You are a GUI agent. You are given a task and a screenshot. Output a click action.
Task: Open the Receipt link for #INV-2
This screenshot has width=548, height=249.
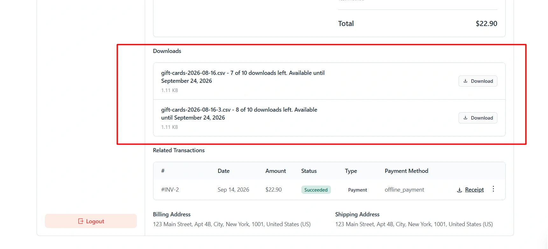click(474, 190)
